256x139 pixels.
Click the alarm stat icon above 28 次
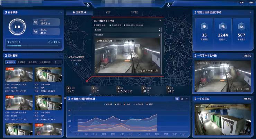pos(169,88)
